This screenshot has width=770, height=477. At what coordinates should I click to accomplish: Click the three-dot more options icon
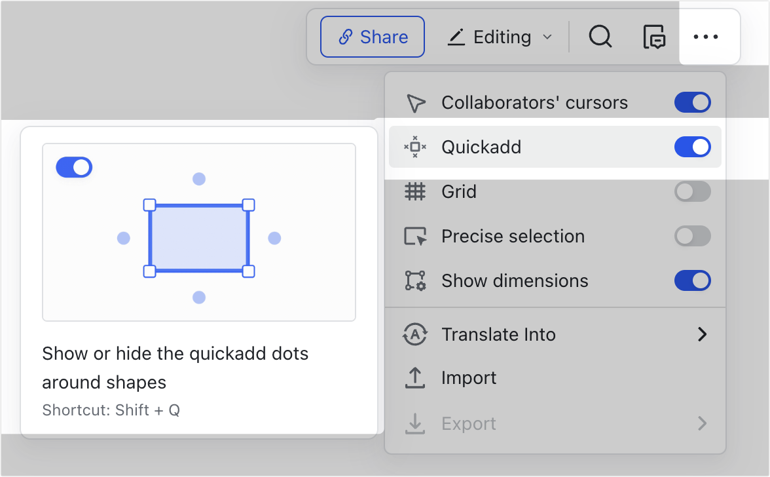pyautogui.click(x=706, y=37)
